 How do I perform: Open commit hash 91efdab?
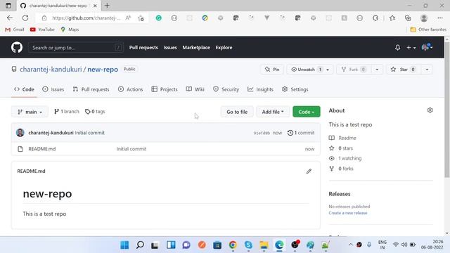point(262,133)
